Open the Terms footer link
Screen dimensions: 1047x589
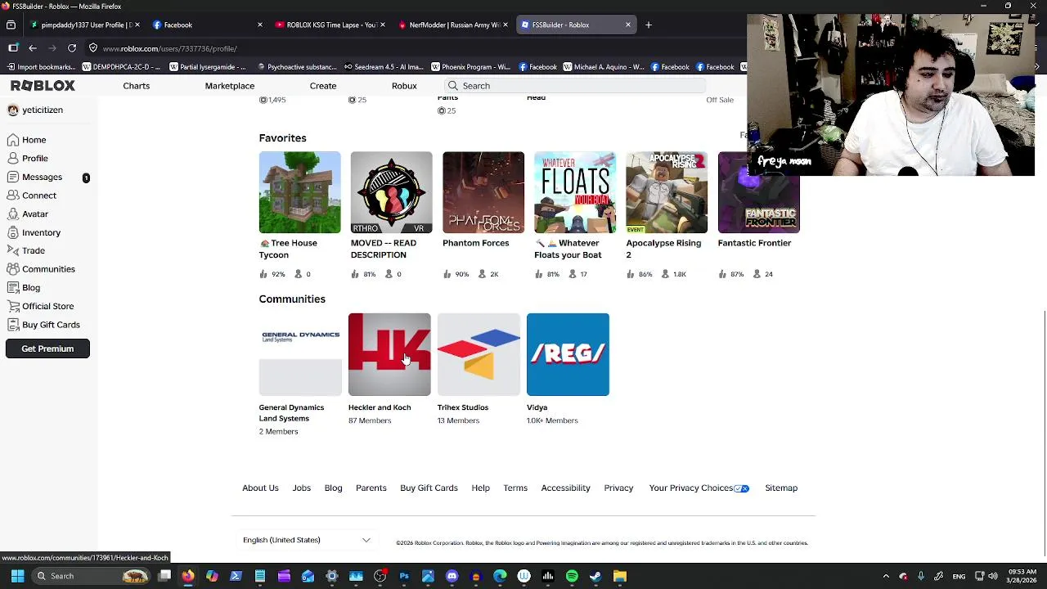coord(515,488)
